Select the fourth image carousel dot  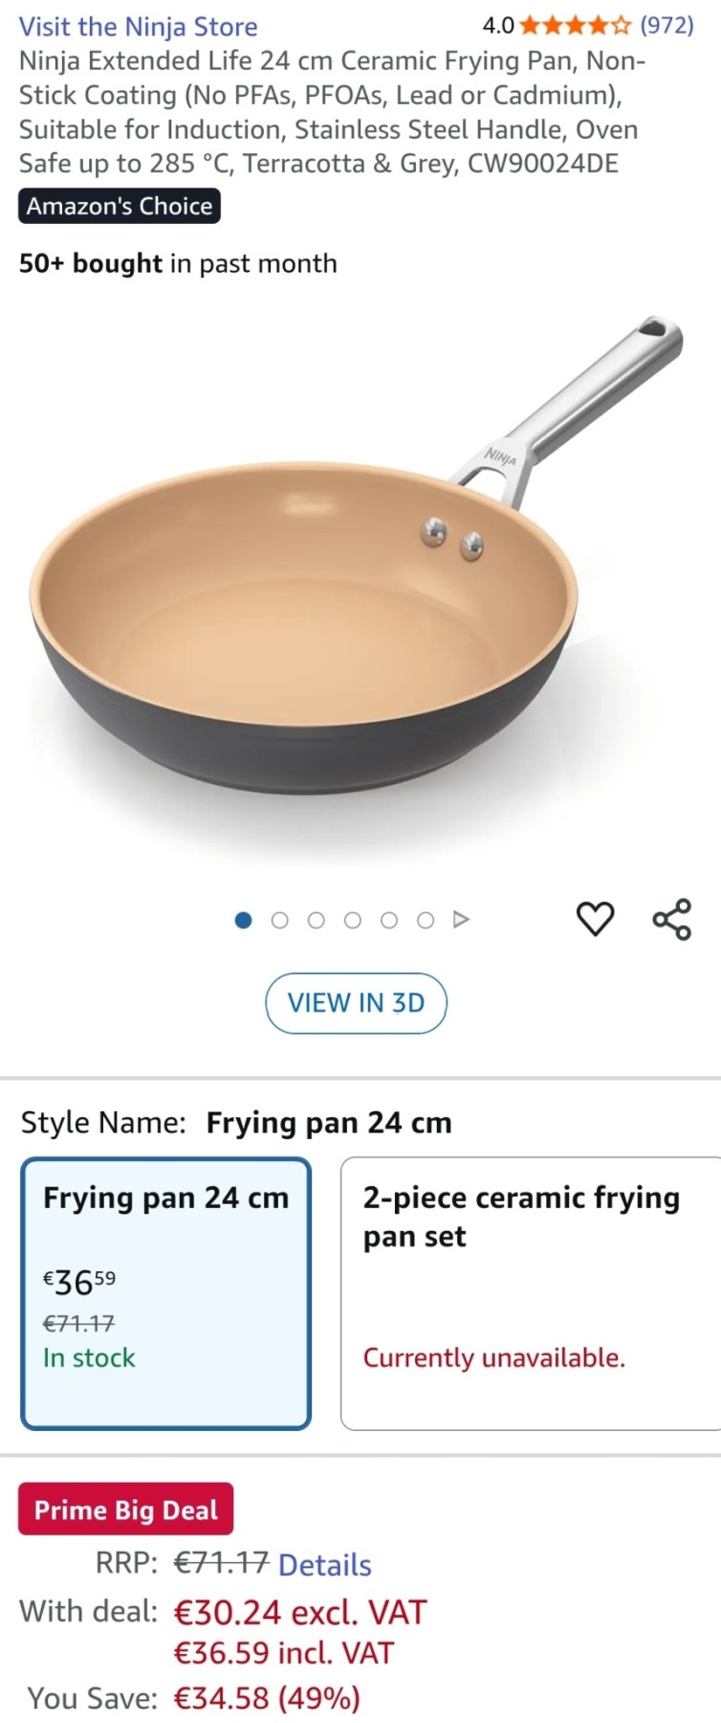pyautogui.click(x=352, y=920)
